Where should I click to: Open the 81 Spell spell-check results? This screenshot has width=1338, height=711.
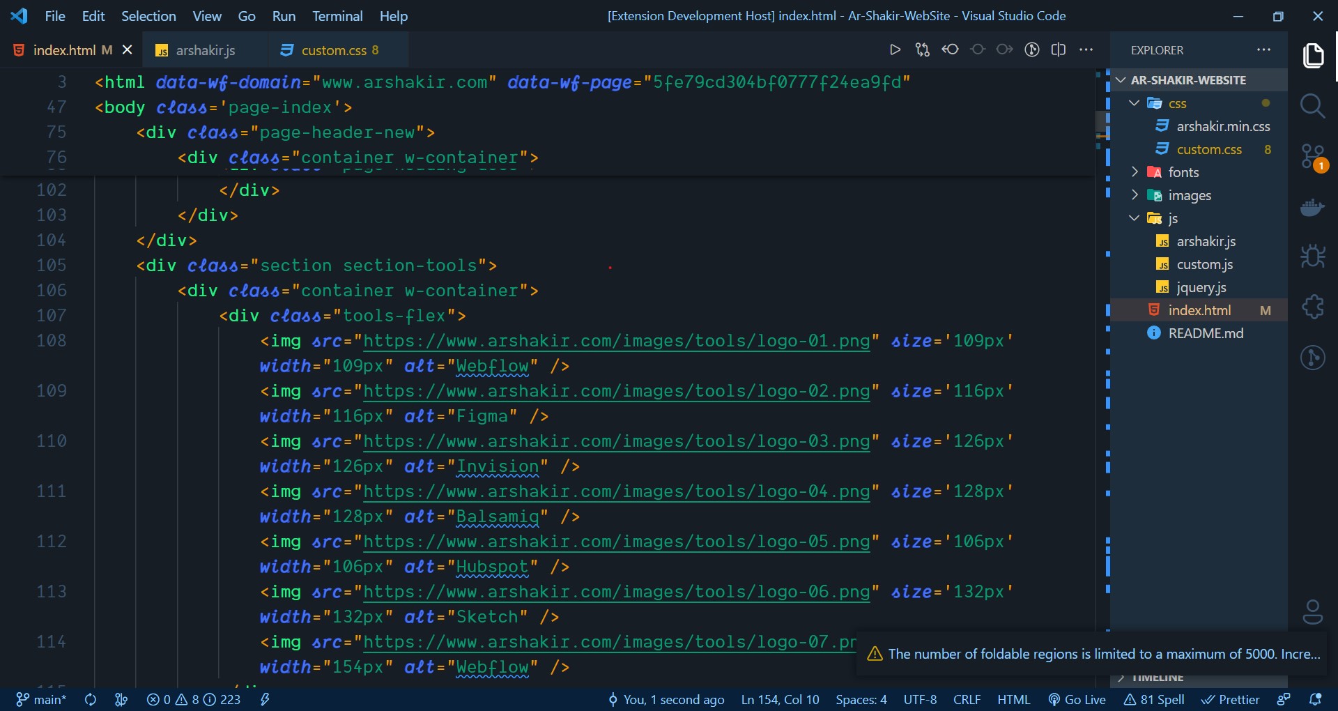(1154, 699)
